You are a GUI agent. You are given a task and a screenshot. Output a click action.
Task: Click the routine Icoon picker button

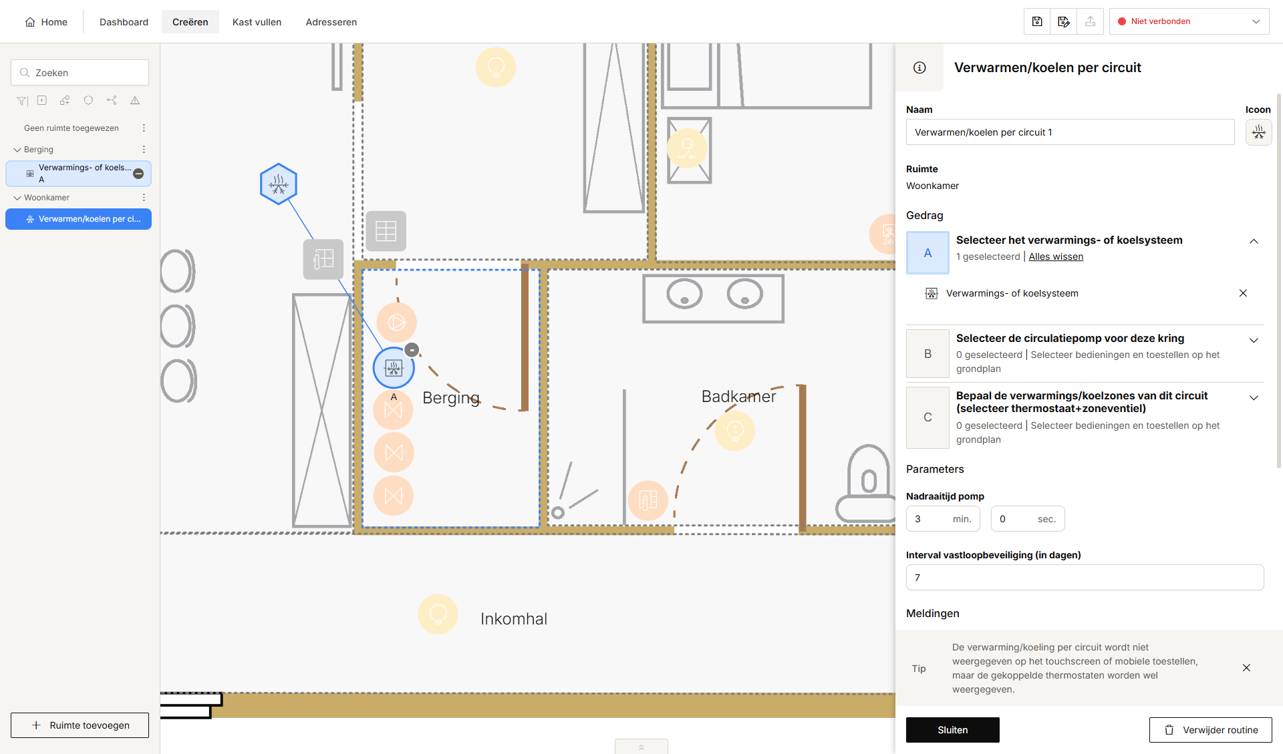(1259, 132)
